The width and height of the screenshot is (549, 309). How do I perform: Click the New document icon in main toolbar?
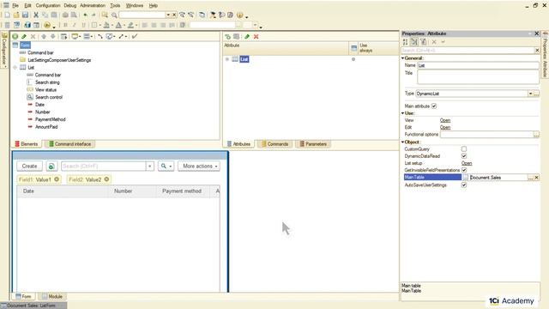click(x=7, y=15)
